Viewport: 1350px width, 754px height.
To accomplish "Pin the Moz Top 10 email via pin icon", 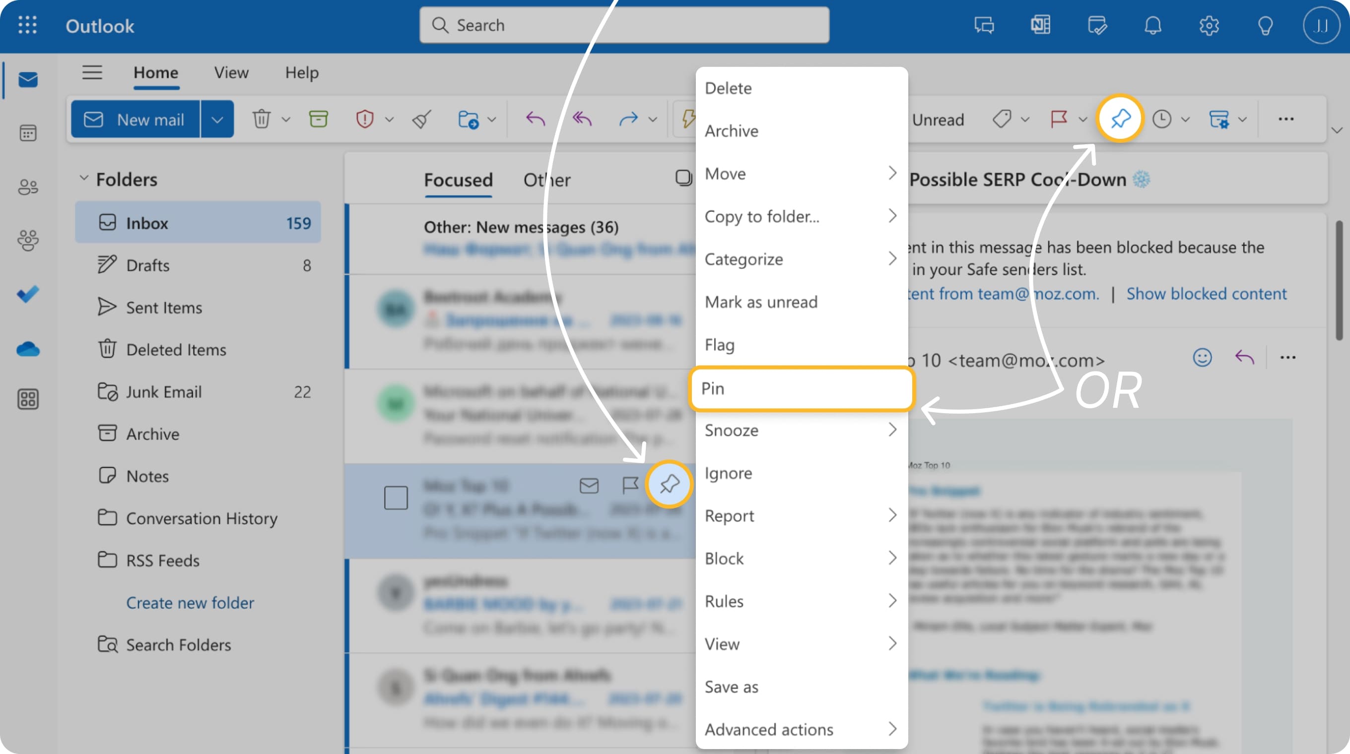I will pos(669,484).
